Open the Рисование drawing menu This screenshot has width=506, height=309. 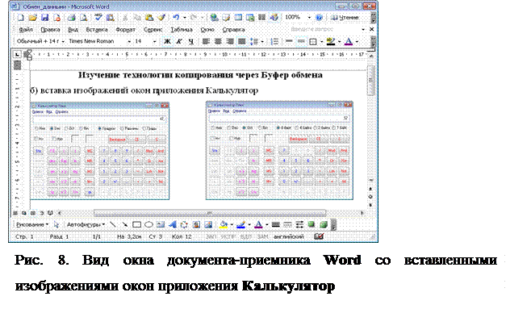pos(32,224)
